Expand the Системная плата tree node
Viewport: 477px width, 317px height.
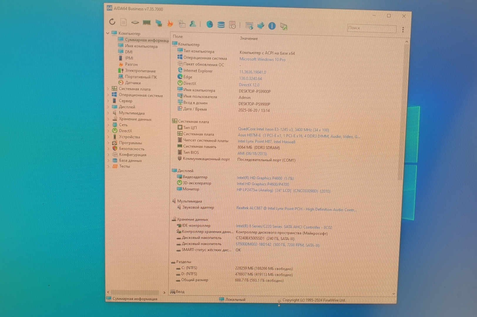tap(108, 89)
